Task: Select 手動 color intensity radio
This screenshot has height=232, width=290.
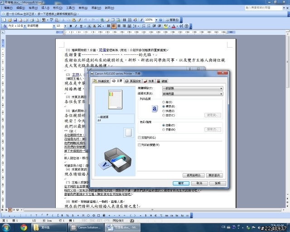Action: (x=164, y=130)
